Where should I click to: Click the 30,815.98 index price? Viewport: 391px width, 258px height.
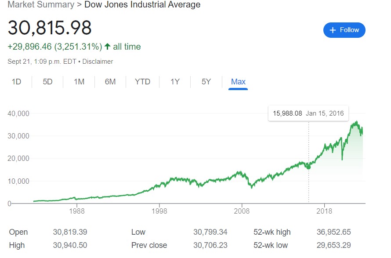pos(50,28)
